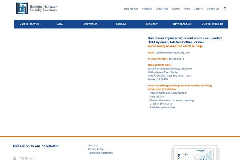Click the "Insured Name and Policy Number" bullet
Viewport: 240px width, 160px height.
point(168,93)
